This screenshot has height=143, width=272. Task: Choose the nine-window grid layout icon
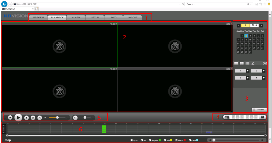click(247, 63)
